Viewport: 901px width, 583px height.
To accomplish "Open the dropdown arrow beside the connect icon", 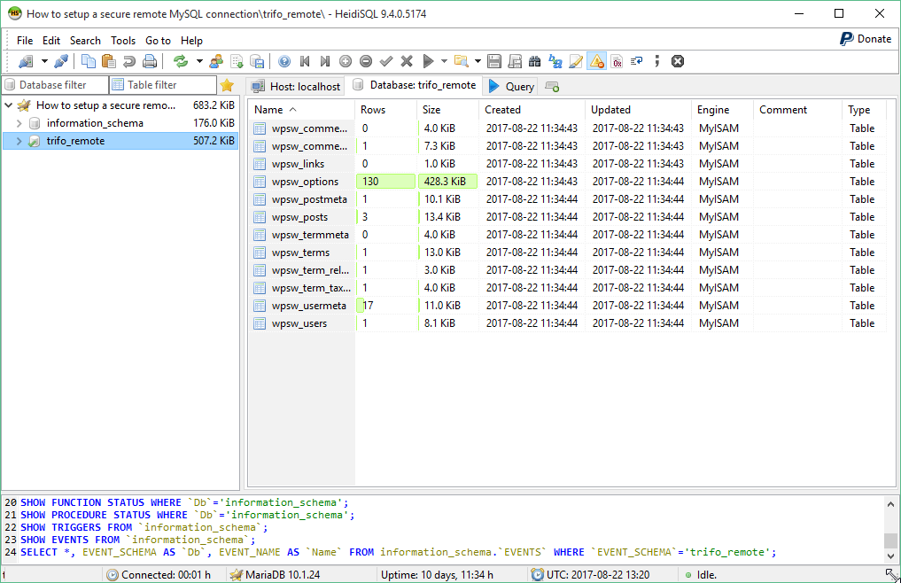I will (x=44, y=61).
